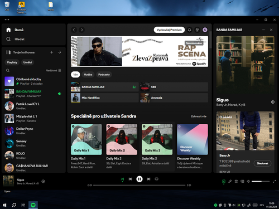Open Discover Weekly card
Viewport: 279px width, 209px height.
(193, 146)
